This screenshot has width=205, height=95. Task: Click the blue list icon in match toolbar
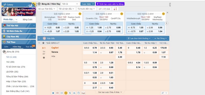pos(62,93)
